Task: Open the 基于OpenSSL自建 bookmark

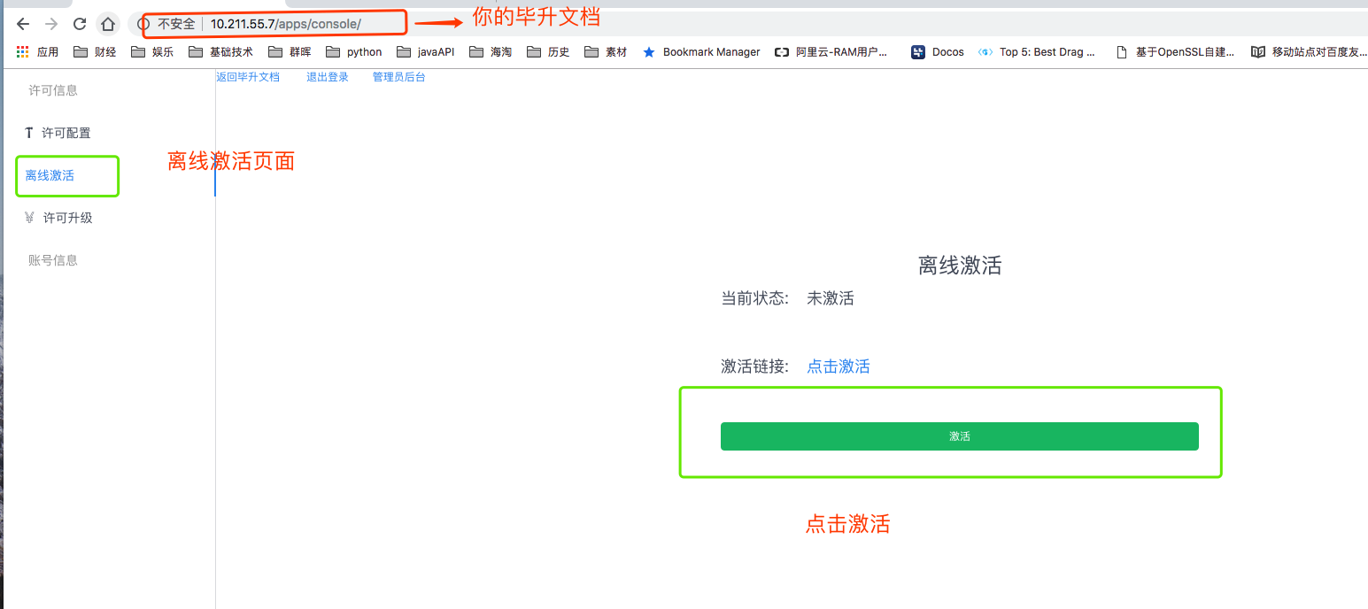Action: pyautogui.click(x=1175, y=52)
